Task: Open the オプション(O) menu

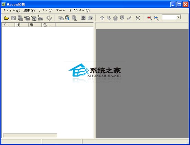Action: pyautogui.click(x=79, y=11)
